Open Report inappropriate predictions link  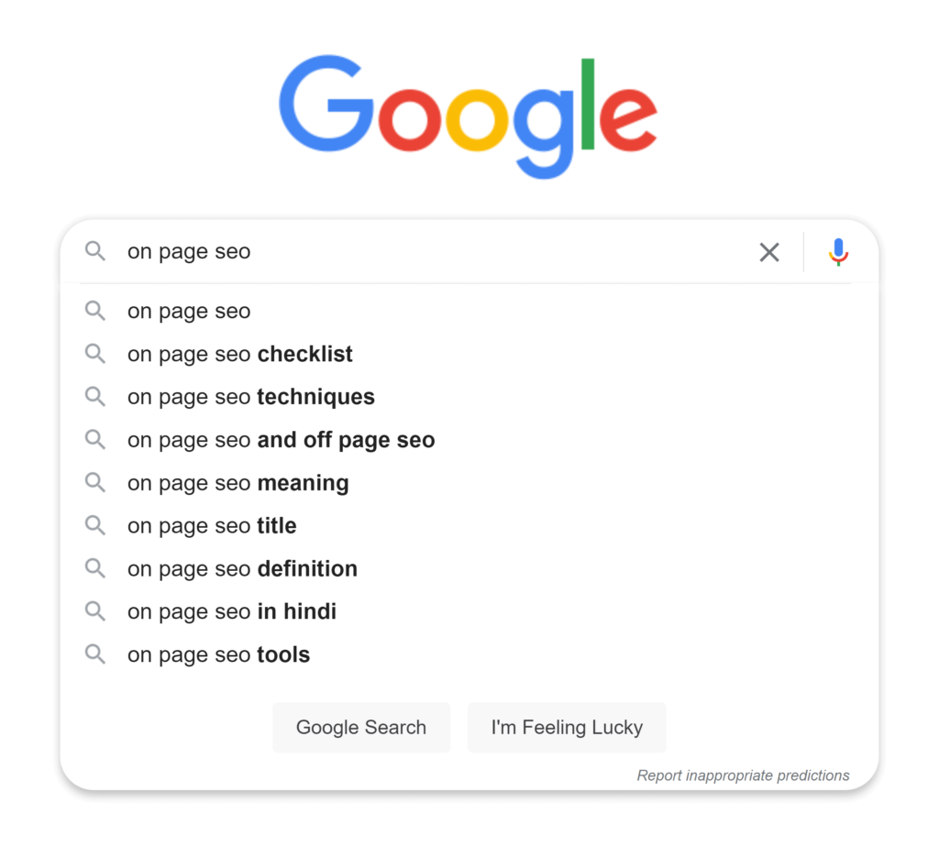743,775
